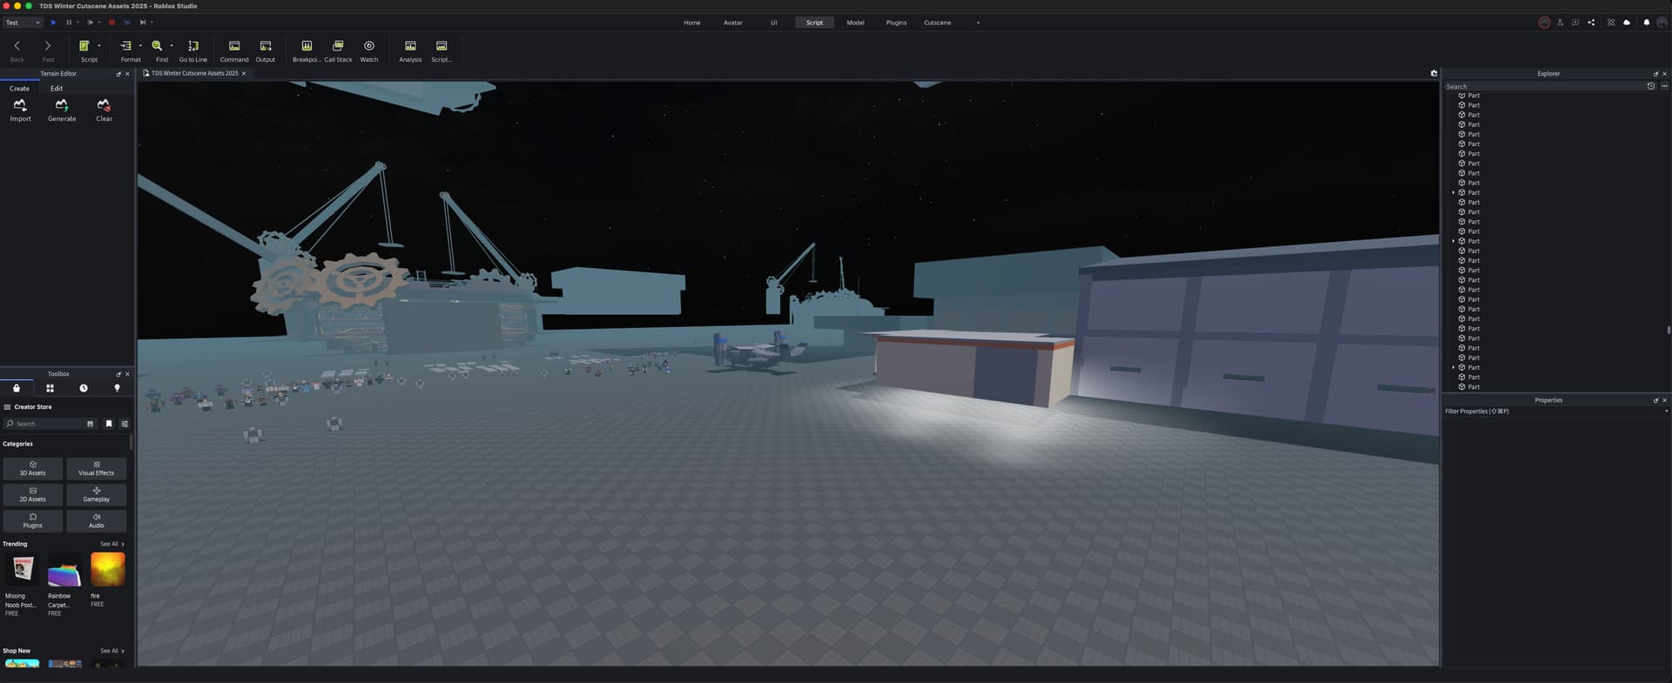Select the Terrain Editor Edit tab

pyautogui.click(x=57, y=89)
